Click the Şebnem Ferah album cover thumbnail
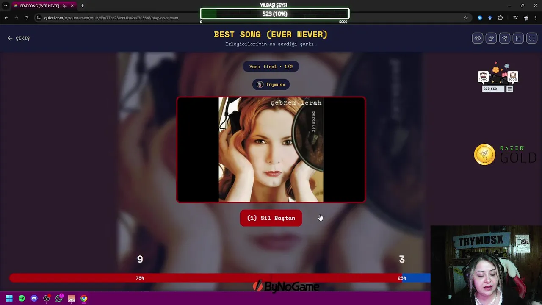 [x=271, y=150]
